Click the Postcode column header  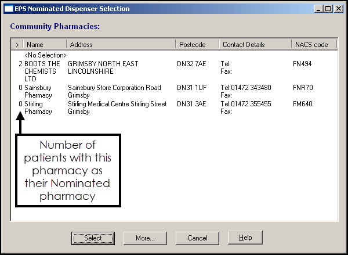[197, 45]
